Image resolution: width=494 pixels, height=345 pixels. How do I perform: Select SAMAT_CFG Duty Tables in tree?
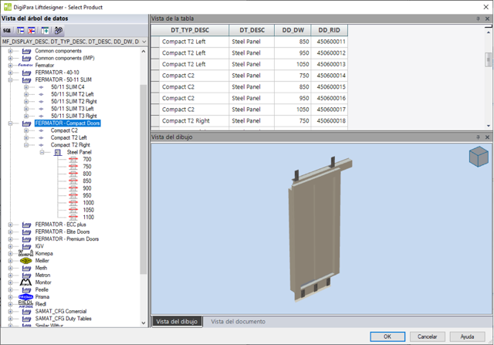63,319
